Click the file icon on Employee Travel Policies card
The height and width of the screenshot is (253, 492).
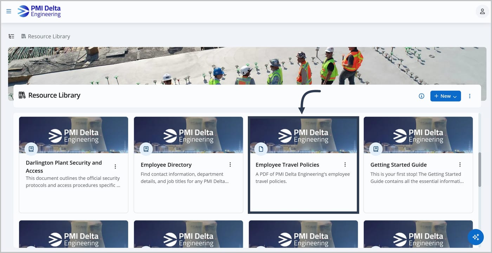[x=261, y=149]
